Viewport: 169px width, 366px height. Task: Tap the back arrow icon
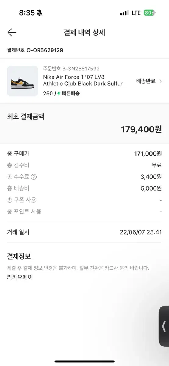(12, 33)
